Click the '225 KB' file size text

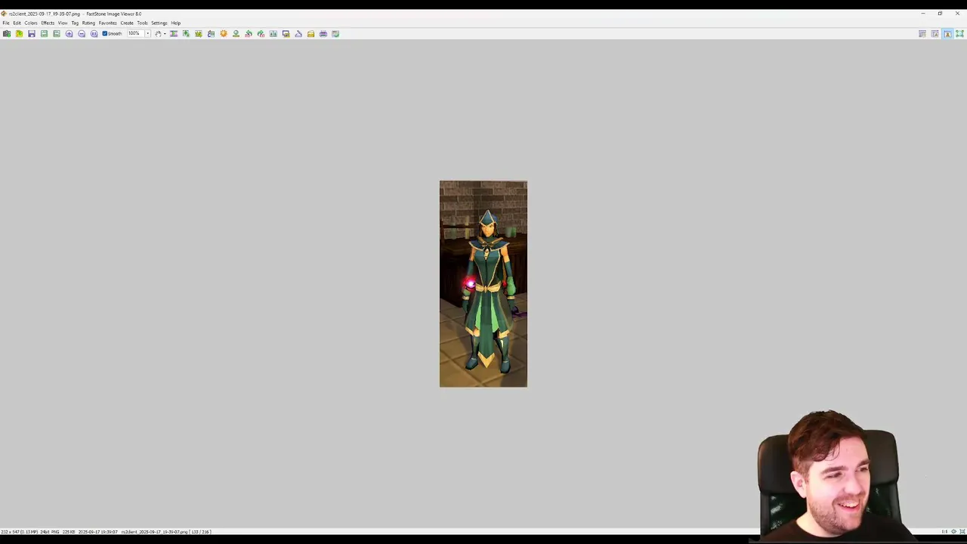pos(69,532)
